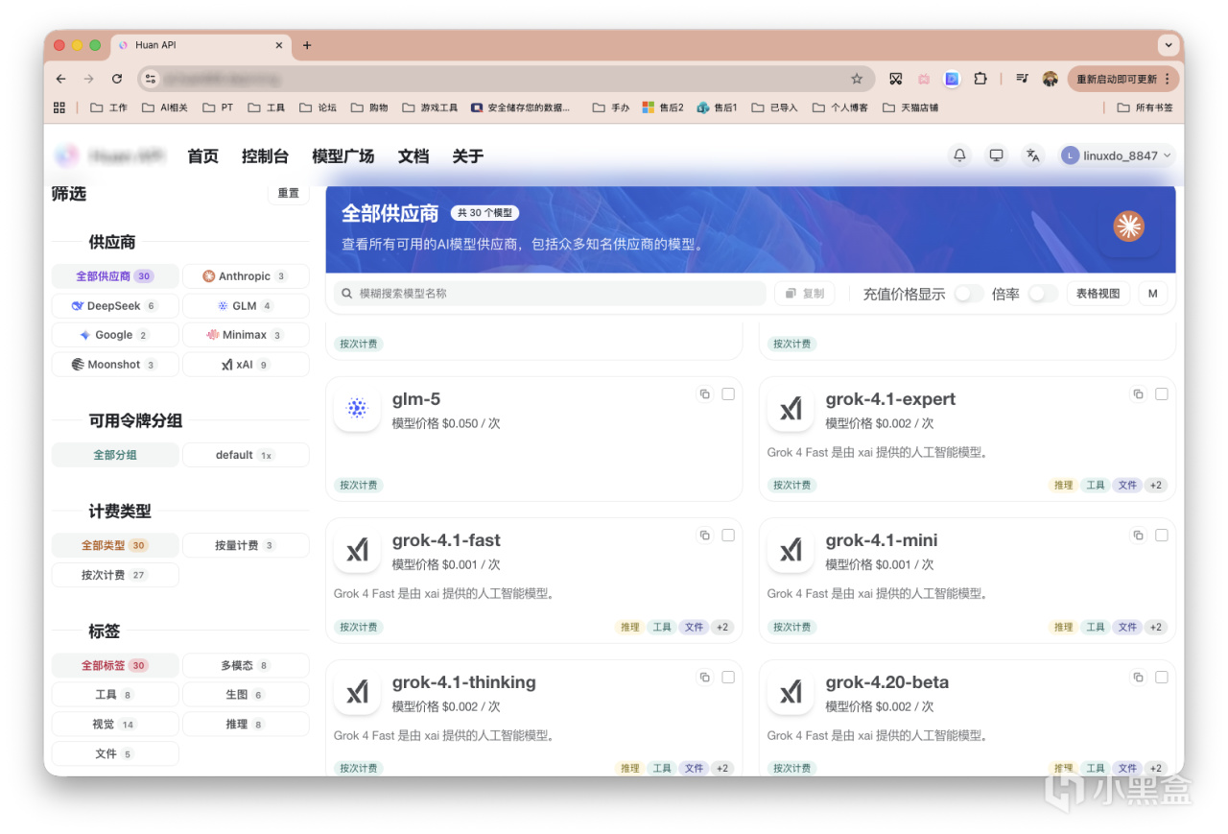Open the 模型广场 nav item
Image resolution: width=1228 pixels, height=834 pixels.
pyautogui.click(x=342, y=155)
